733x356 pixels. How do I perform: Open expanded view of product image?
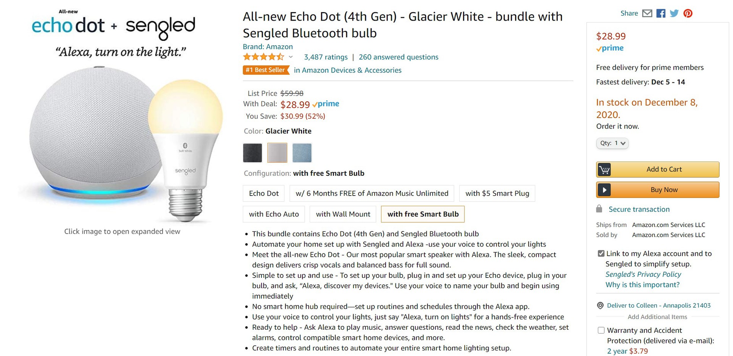point(122,145)
